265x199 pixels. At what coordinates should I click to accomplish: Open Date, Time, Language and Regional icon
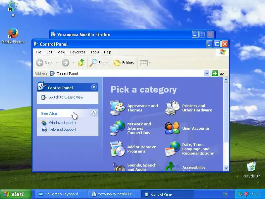click(172, 149)
